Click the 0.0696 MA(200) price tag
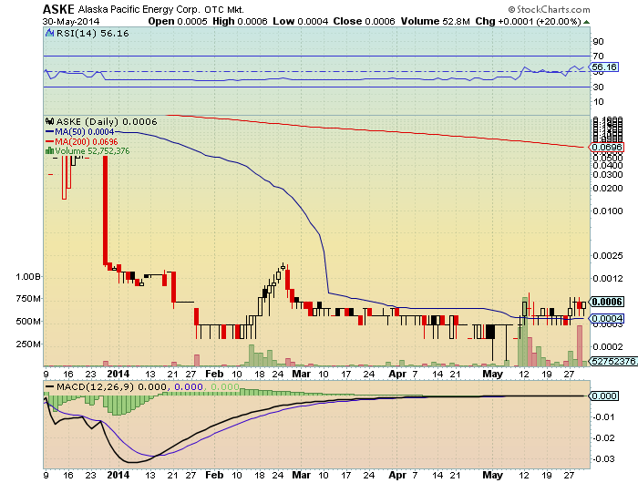The width and height of the screenshot is (638, 483). click(x=606, y=148)
